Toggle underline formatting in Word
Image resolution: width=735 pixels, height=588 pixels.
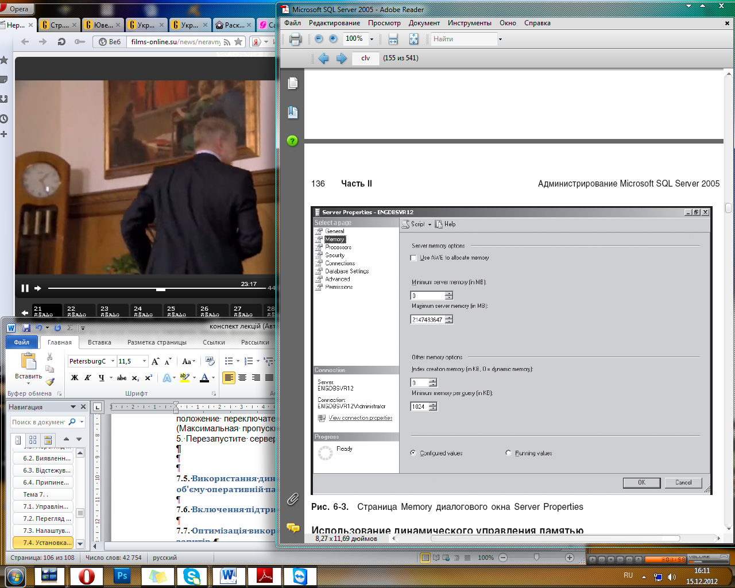(102, 378)
